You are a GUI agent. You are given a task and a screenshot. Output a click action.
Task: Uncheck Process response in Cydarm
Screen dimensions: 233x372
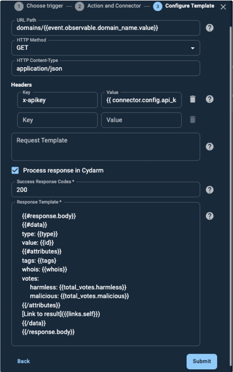tap(15, 170)
